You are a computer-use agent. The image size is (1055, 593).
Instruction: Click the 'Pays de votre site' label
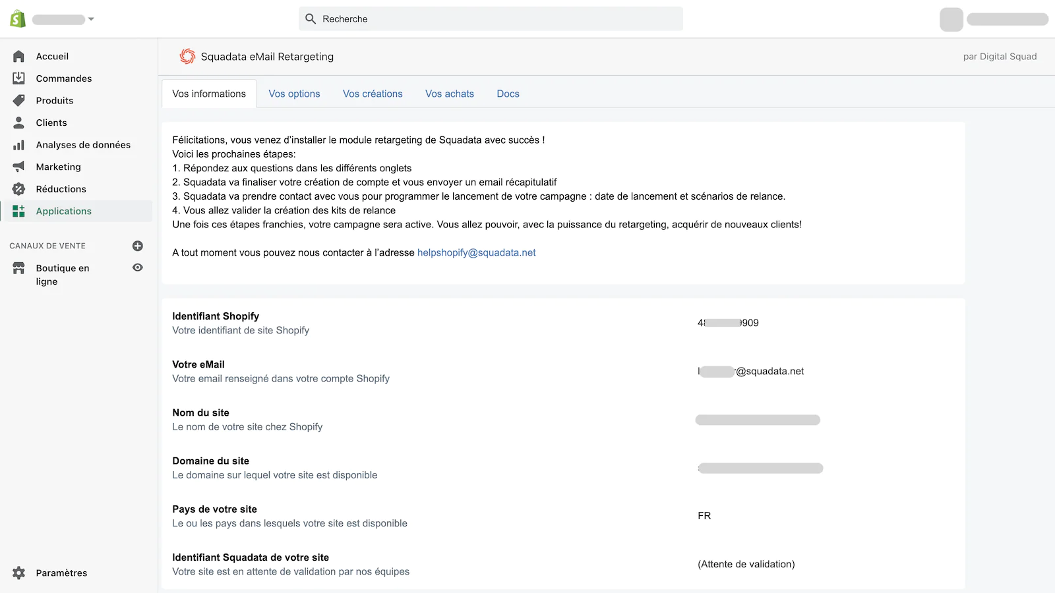click(214, 509)
